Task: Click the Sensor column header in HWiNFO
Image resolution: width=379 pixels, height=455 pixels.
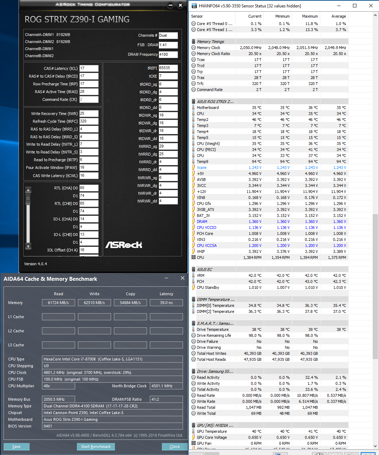Action: (x=197, y=16)
